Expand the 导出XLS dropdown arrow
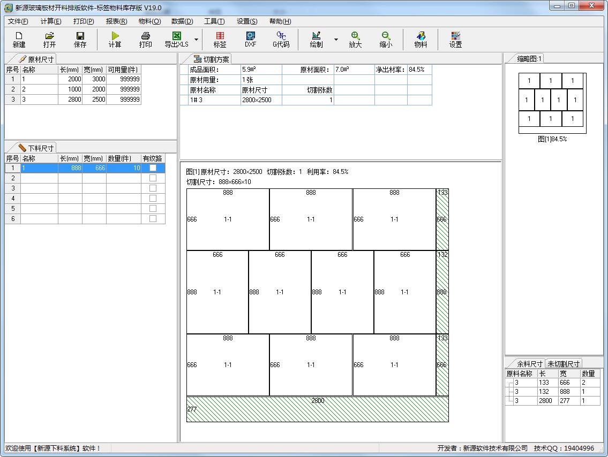Image resolution: width=608 pixels, height=457 pixels. pos(196,40)
